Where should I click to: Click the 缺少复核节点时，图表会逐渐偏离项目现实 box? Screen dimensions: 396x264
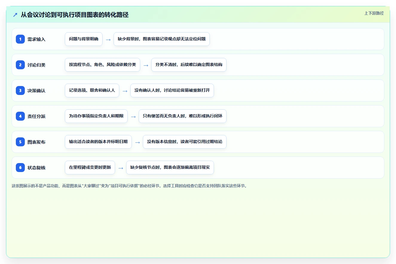[x=170, y=168]
